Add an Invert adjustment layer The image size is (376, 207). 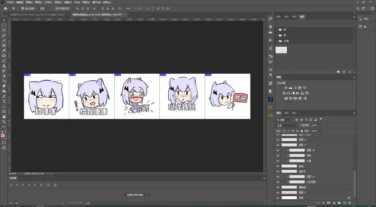(x=286, y=99)
